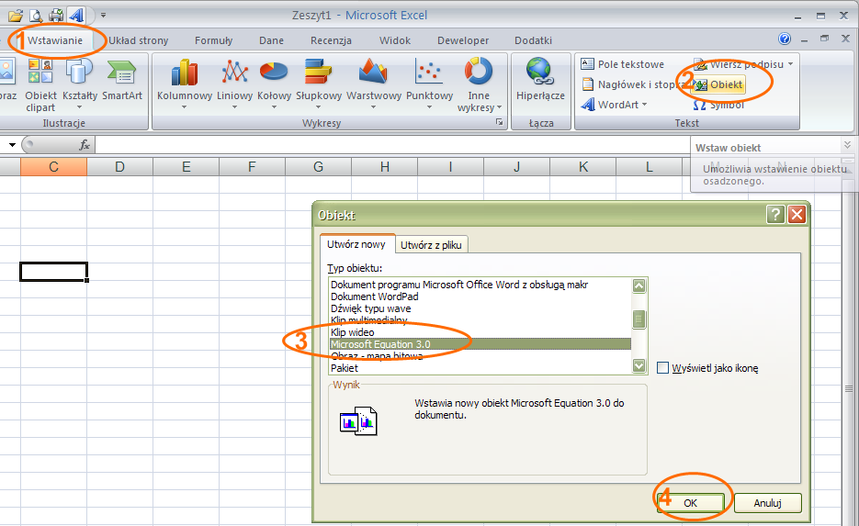Select Dokument WordPad object type

coord(375,297)
